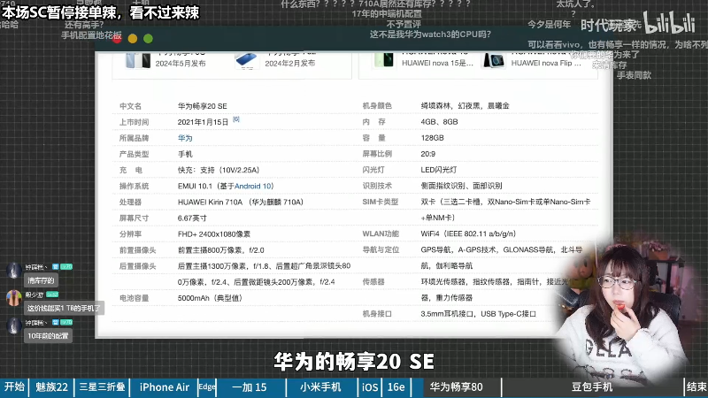Jump to the iPhone Air chapter

165,387
